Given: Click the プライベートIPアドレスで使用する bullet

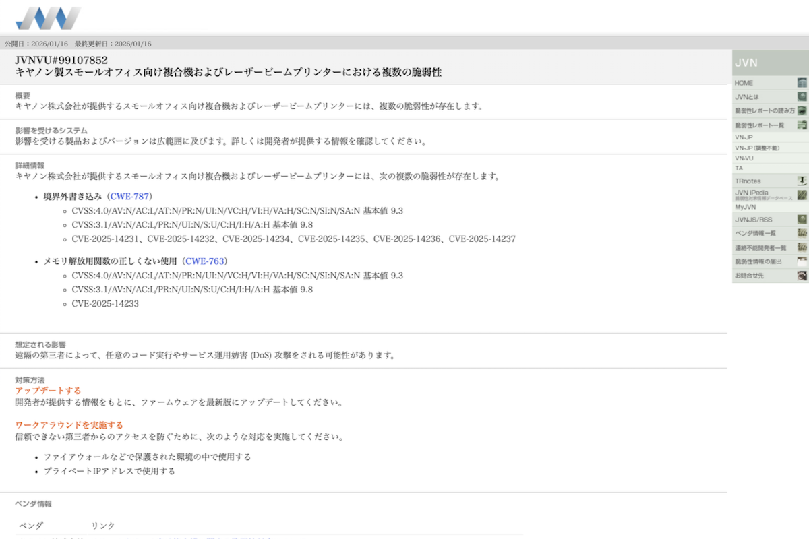Looking at the screenshot, I should pyautogui.click(x=109, y=472).
